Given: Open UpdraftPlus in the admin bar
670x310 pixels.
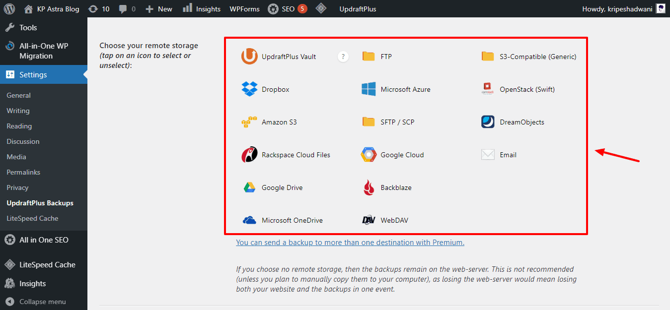Looking at the screenshot, I should tap(358, 9).
